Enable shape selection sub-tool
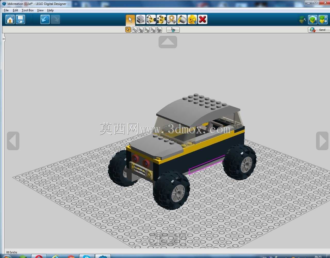Image resolution: width=330 pixels, height=258 pixels. click(153, 30)
